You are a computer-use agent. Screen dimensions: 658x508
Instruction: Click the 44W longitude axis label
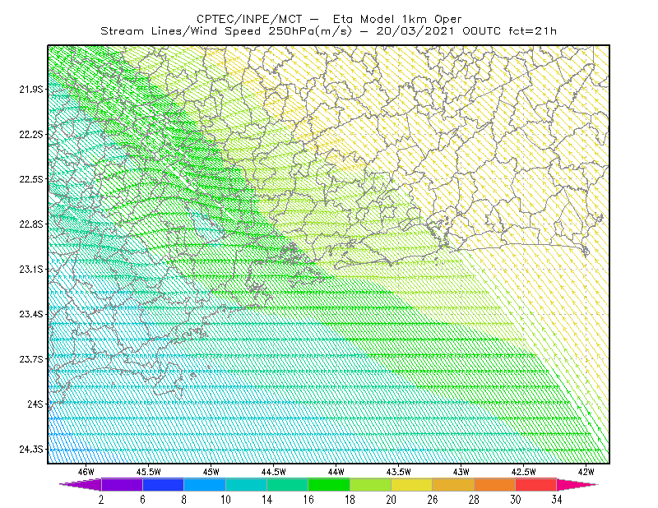(336, 472)
